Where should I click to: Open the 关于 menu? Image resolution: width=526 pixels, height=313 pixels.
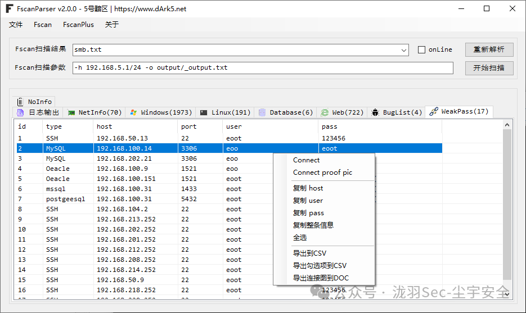coord(112,25)
